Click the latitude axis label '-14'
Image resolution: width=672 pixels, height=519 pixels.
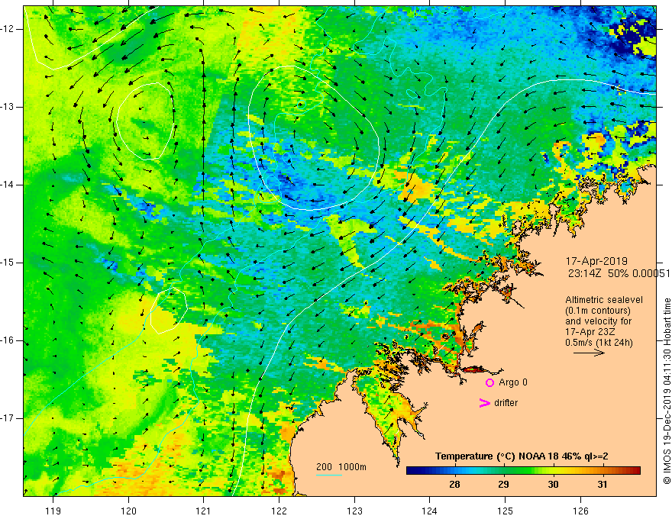(8, 185)
